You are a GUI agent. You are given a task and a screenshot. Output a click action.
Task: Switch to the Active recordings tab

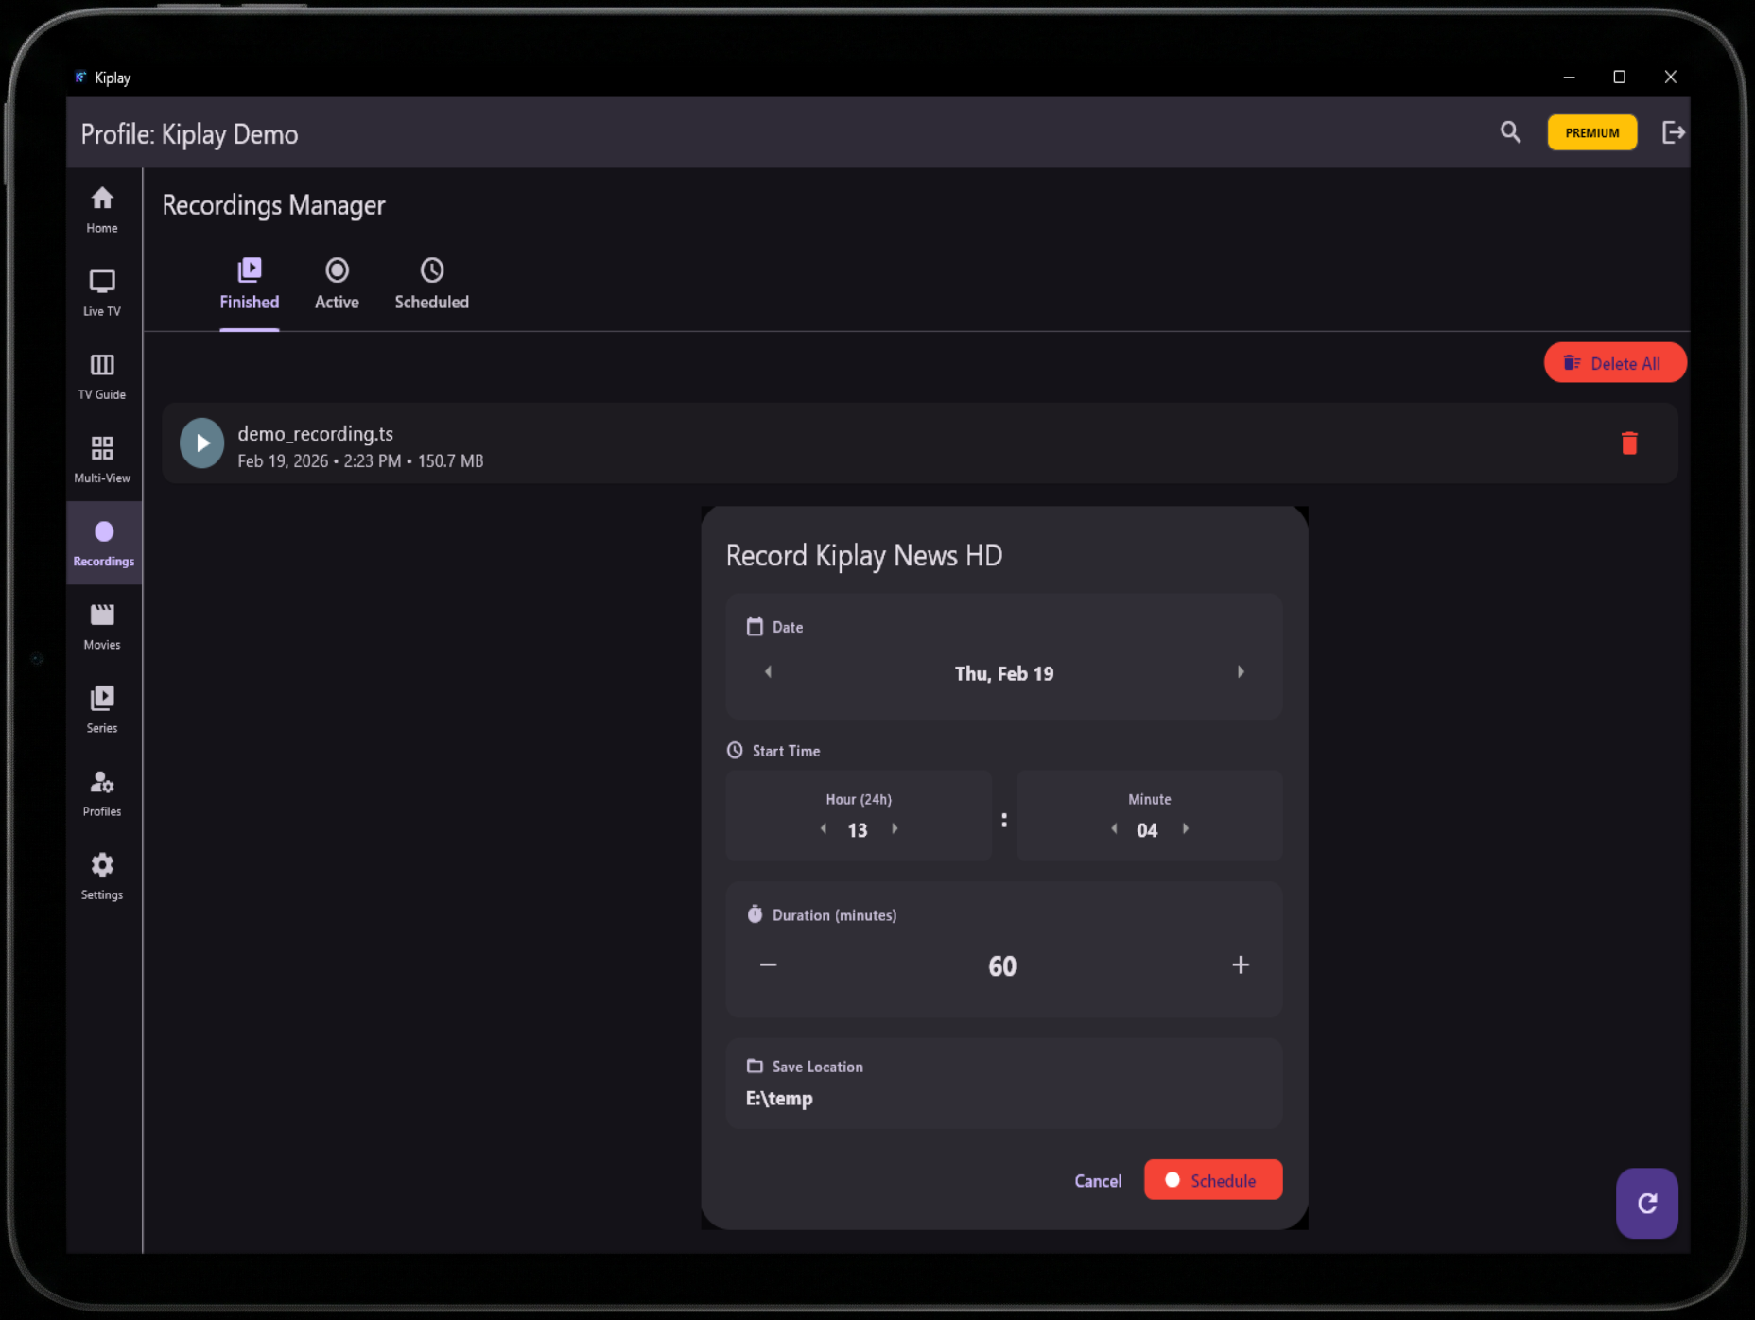pos(337,284)
